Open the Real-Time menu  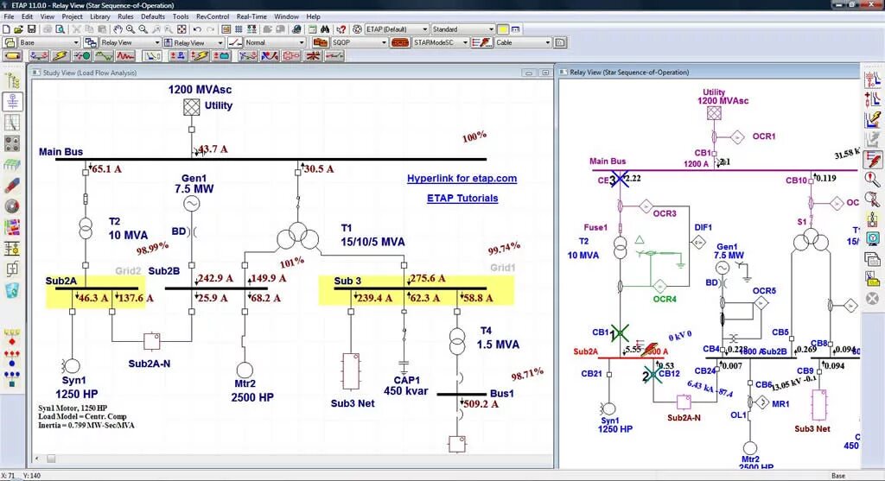click(x=251, y=16)
